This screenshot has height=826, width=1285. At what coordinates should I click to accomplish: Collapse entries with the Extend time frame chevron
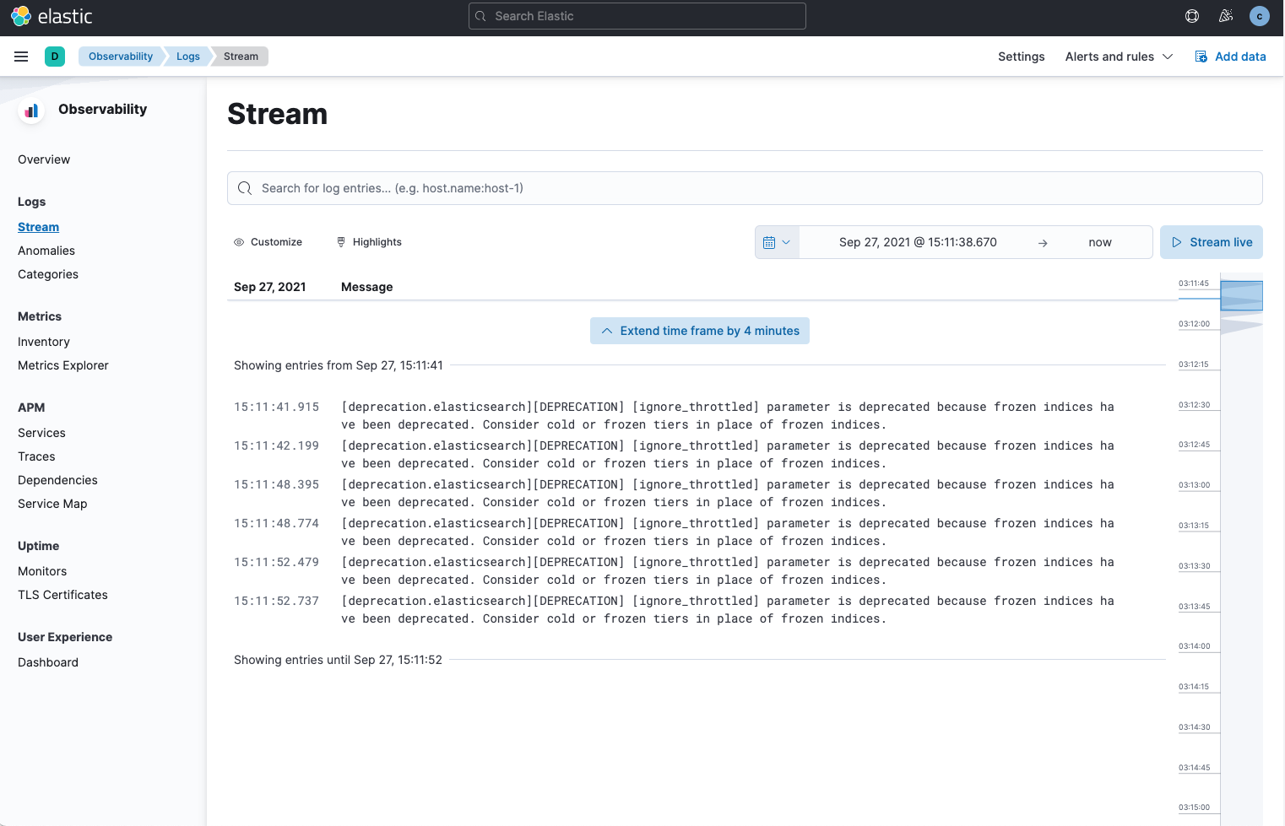[607, 331]
